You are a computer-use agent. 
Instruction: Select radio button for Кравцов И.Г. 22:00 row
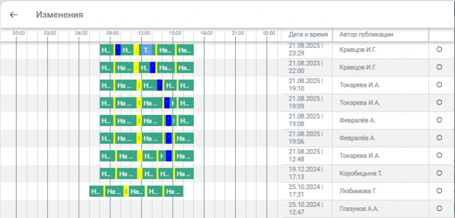(x=439, y=67)
